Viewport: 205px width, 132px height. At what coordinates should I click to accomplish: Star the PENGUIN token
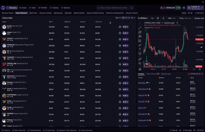(x=33, y=45)
